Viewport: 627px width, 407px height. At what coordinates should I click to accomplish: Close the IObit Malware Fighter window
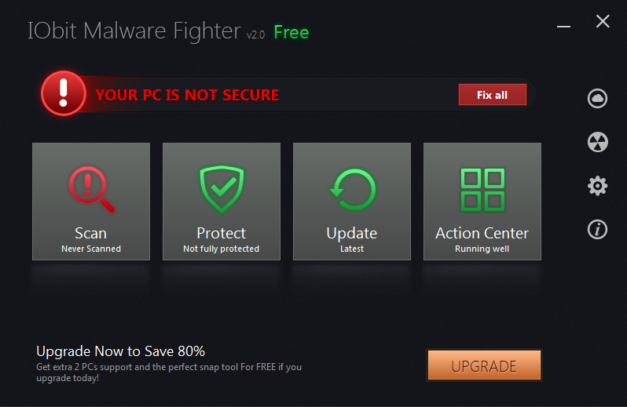tap(603, 21)
